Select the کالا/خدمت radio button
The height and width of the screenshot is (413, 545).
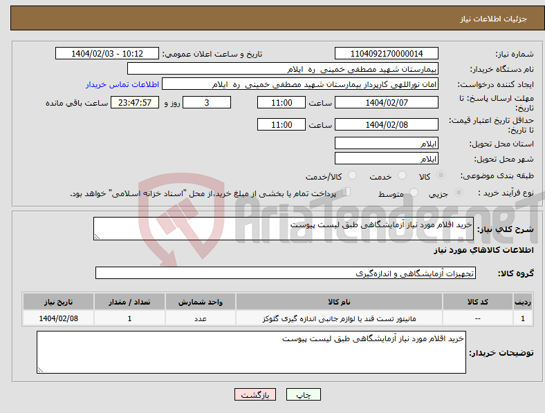[353, 175]
